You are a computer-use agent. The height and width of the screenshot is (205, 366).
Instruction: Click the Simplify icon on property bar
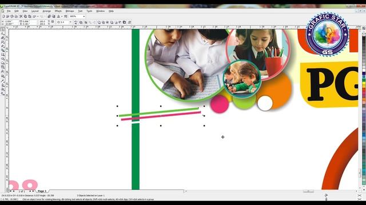pyautogui.click(x=112, y=22)
